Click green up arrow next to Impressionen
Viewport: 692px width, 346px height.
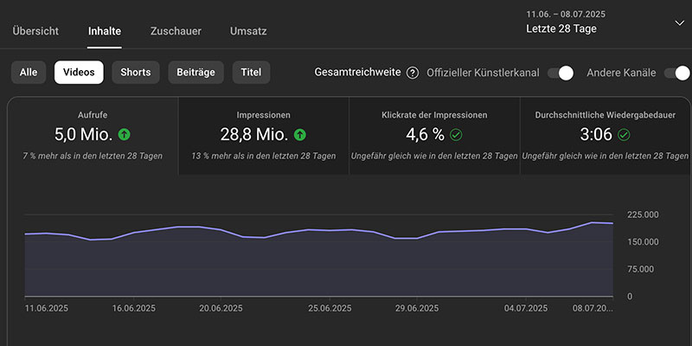point(300,134)
